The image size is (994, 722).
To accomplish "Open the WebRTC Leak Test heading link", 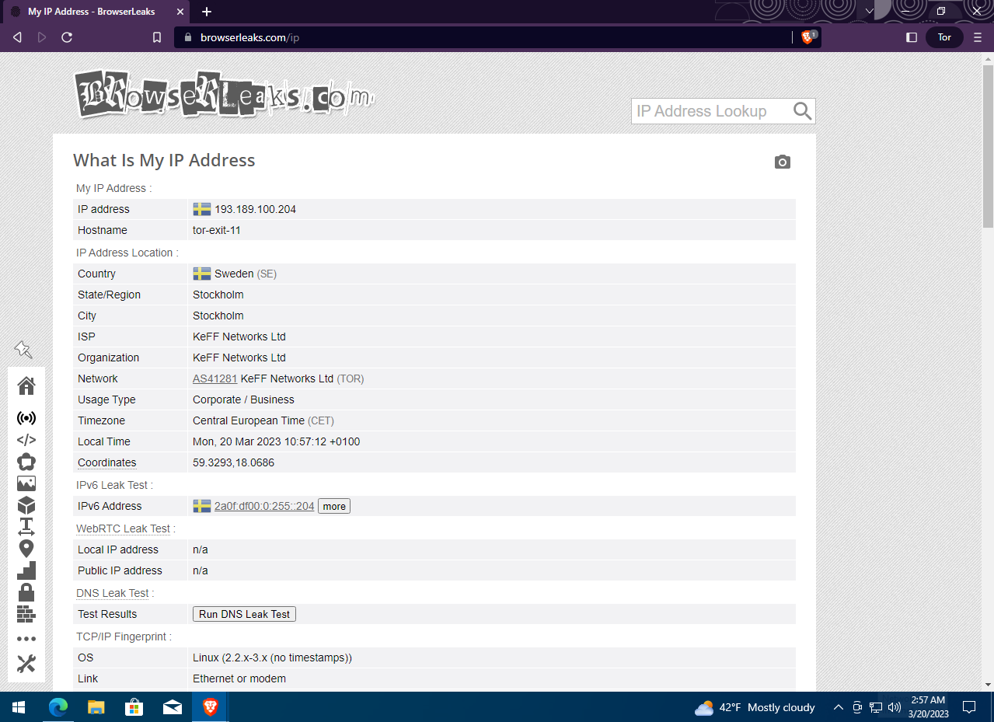I will tap(123, 528).
